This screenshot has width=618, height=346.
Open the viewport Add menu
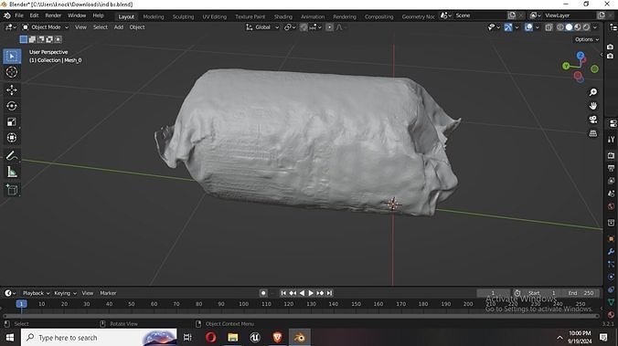(x=119, y=27)
